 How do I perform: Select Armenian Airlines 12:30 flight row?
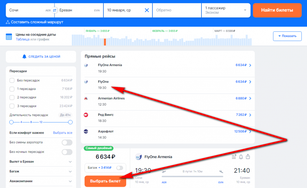168,102
